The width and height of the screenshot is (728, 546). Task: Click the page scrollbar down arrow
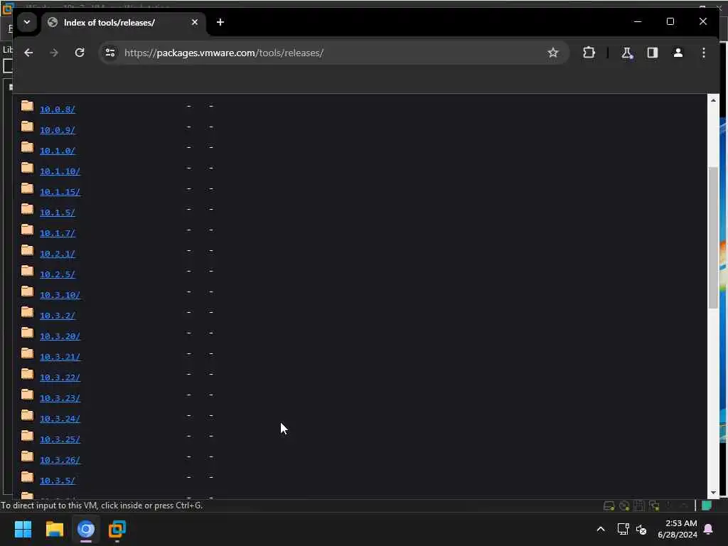[x=713, y=493]
